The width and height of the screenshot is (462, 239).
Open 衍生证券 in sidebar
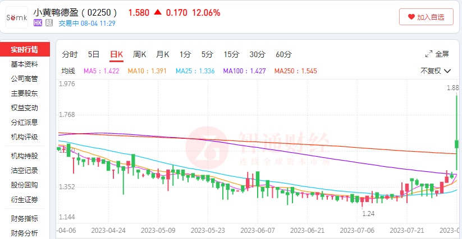click(x=25, y=200)
